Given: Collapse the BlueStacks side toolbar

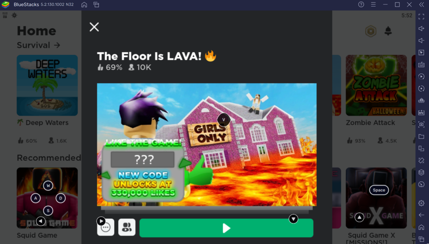Looking at the screenshot, I should [x=421, y=5].
